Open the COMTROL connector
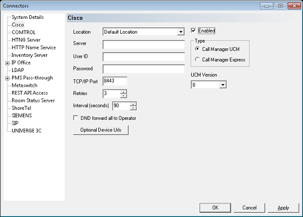The height and width of the screenshot is (217, 303). 24,32
